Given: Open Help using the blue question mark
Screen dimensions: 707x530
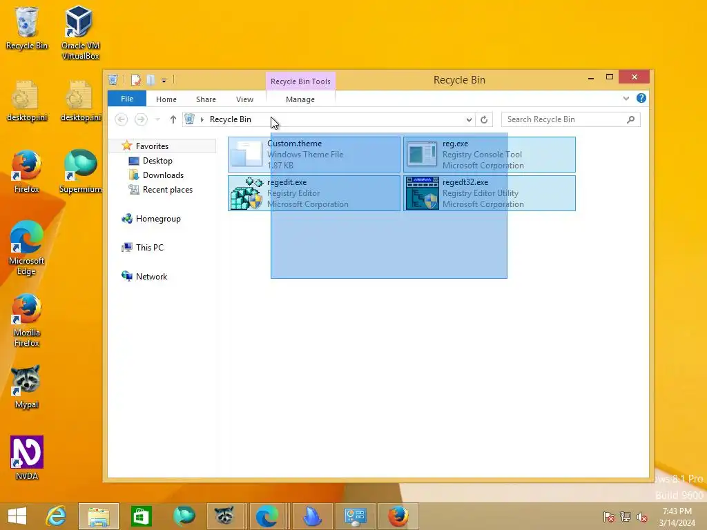Looking at the screenshot, I should 641,98.
